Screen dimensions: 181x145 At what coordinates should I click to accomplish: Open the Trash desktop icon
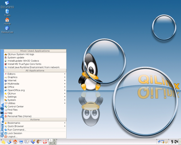[7, 13]
